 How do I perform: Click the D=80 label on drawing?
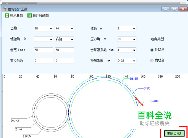pos(147,88)
